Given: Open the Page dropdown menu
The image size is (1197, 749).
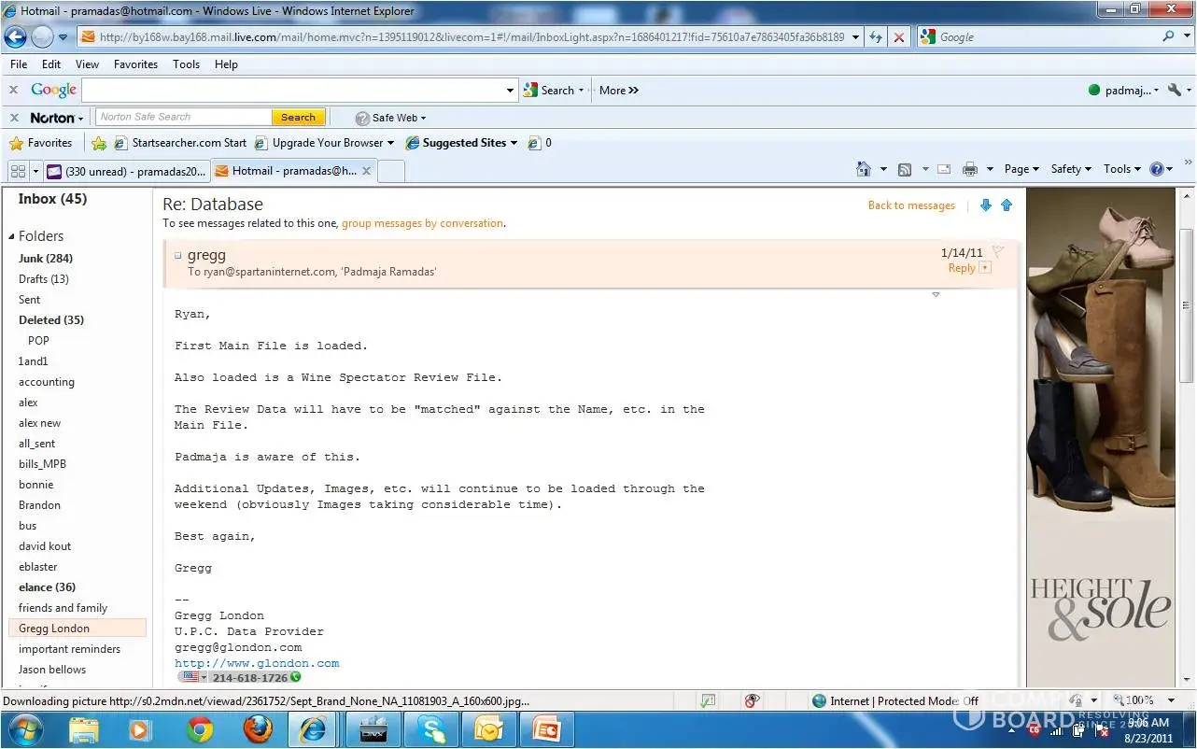Looking at the screenshot, I should [x=1022, y=169].
